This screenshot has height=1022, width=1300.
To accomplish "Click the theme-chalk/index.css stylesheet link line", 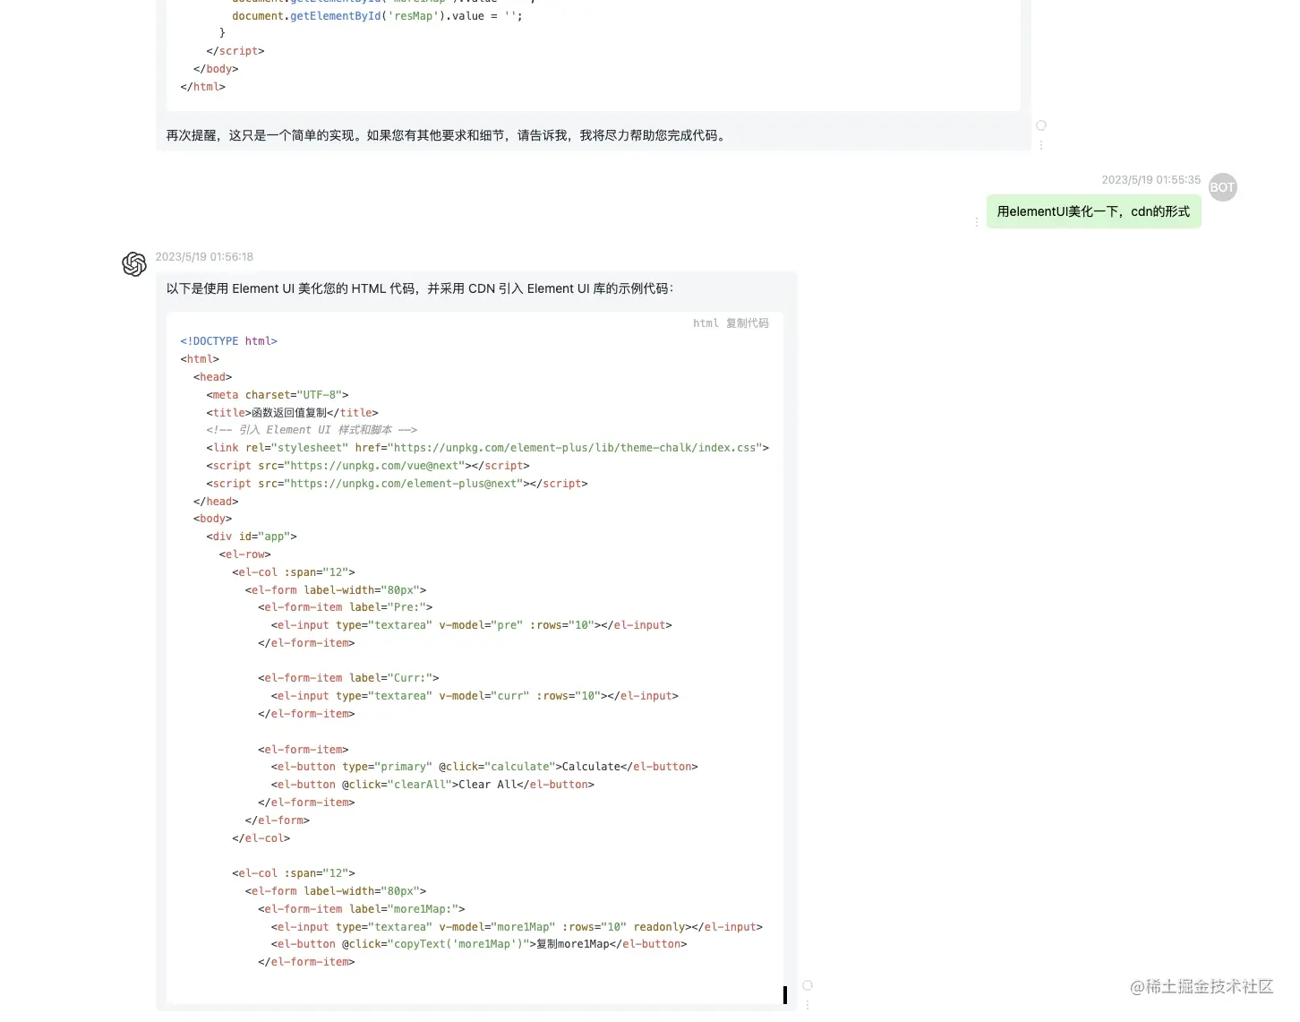I will 487,448.
